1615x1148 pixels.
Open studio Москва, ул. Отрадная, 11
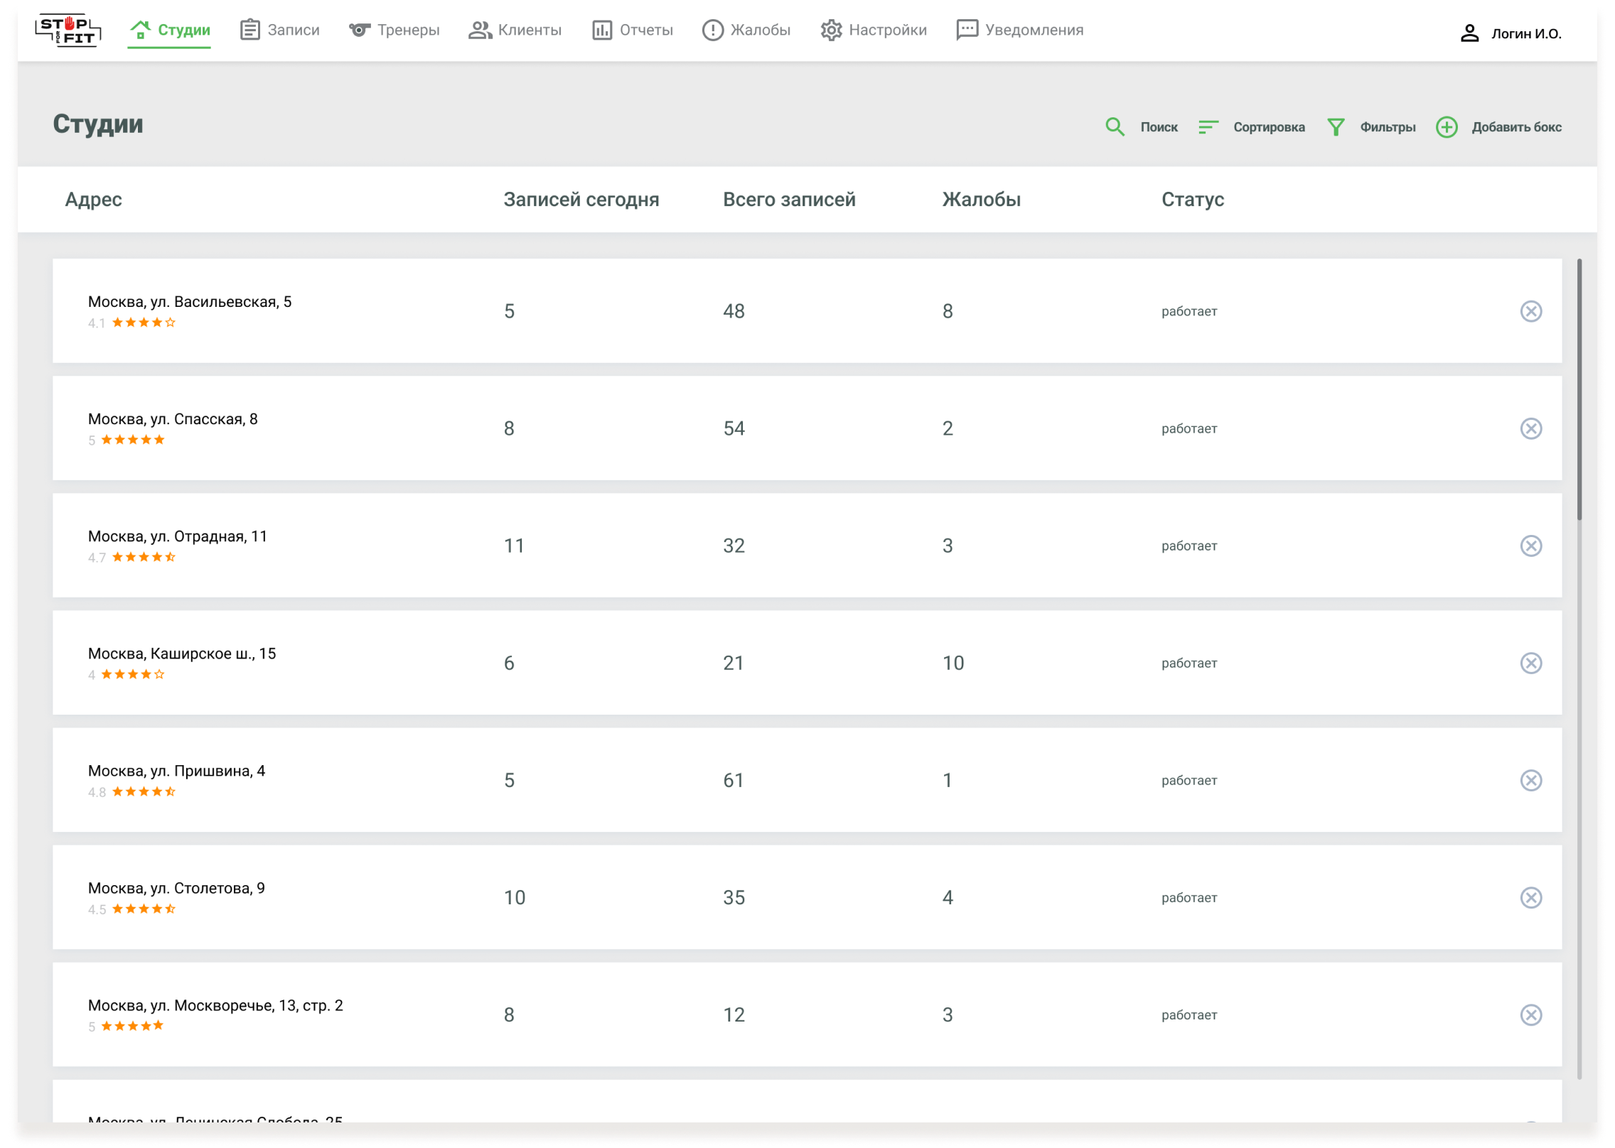(178, 536)
